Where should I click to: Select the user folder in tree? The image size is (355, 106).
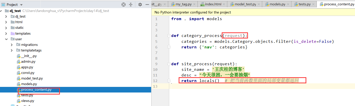tap(19, 39)
